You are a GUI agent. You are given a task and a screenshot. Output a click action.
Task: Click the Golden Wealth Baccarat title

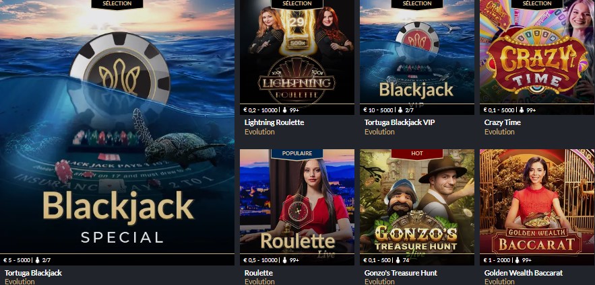point(524,273)
